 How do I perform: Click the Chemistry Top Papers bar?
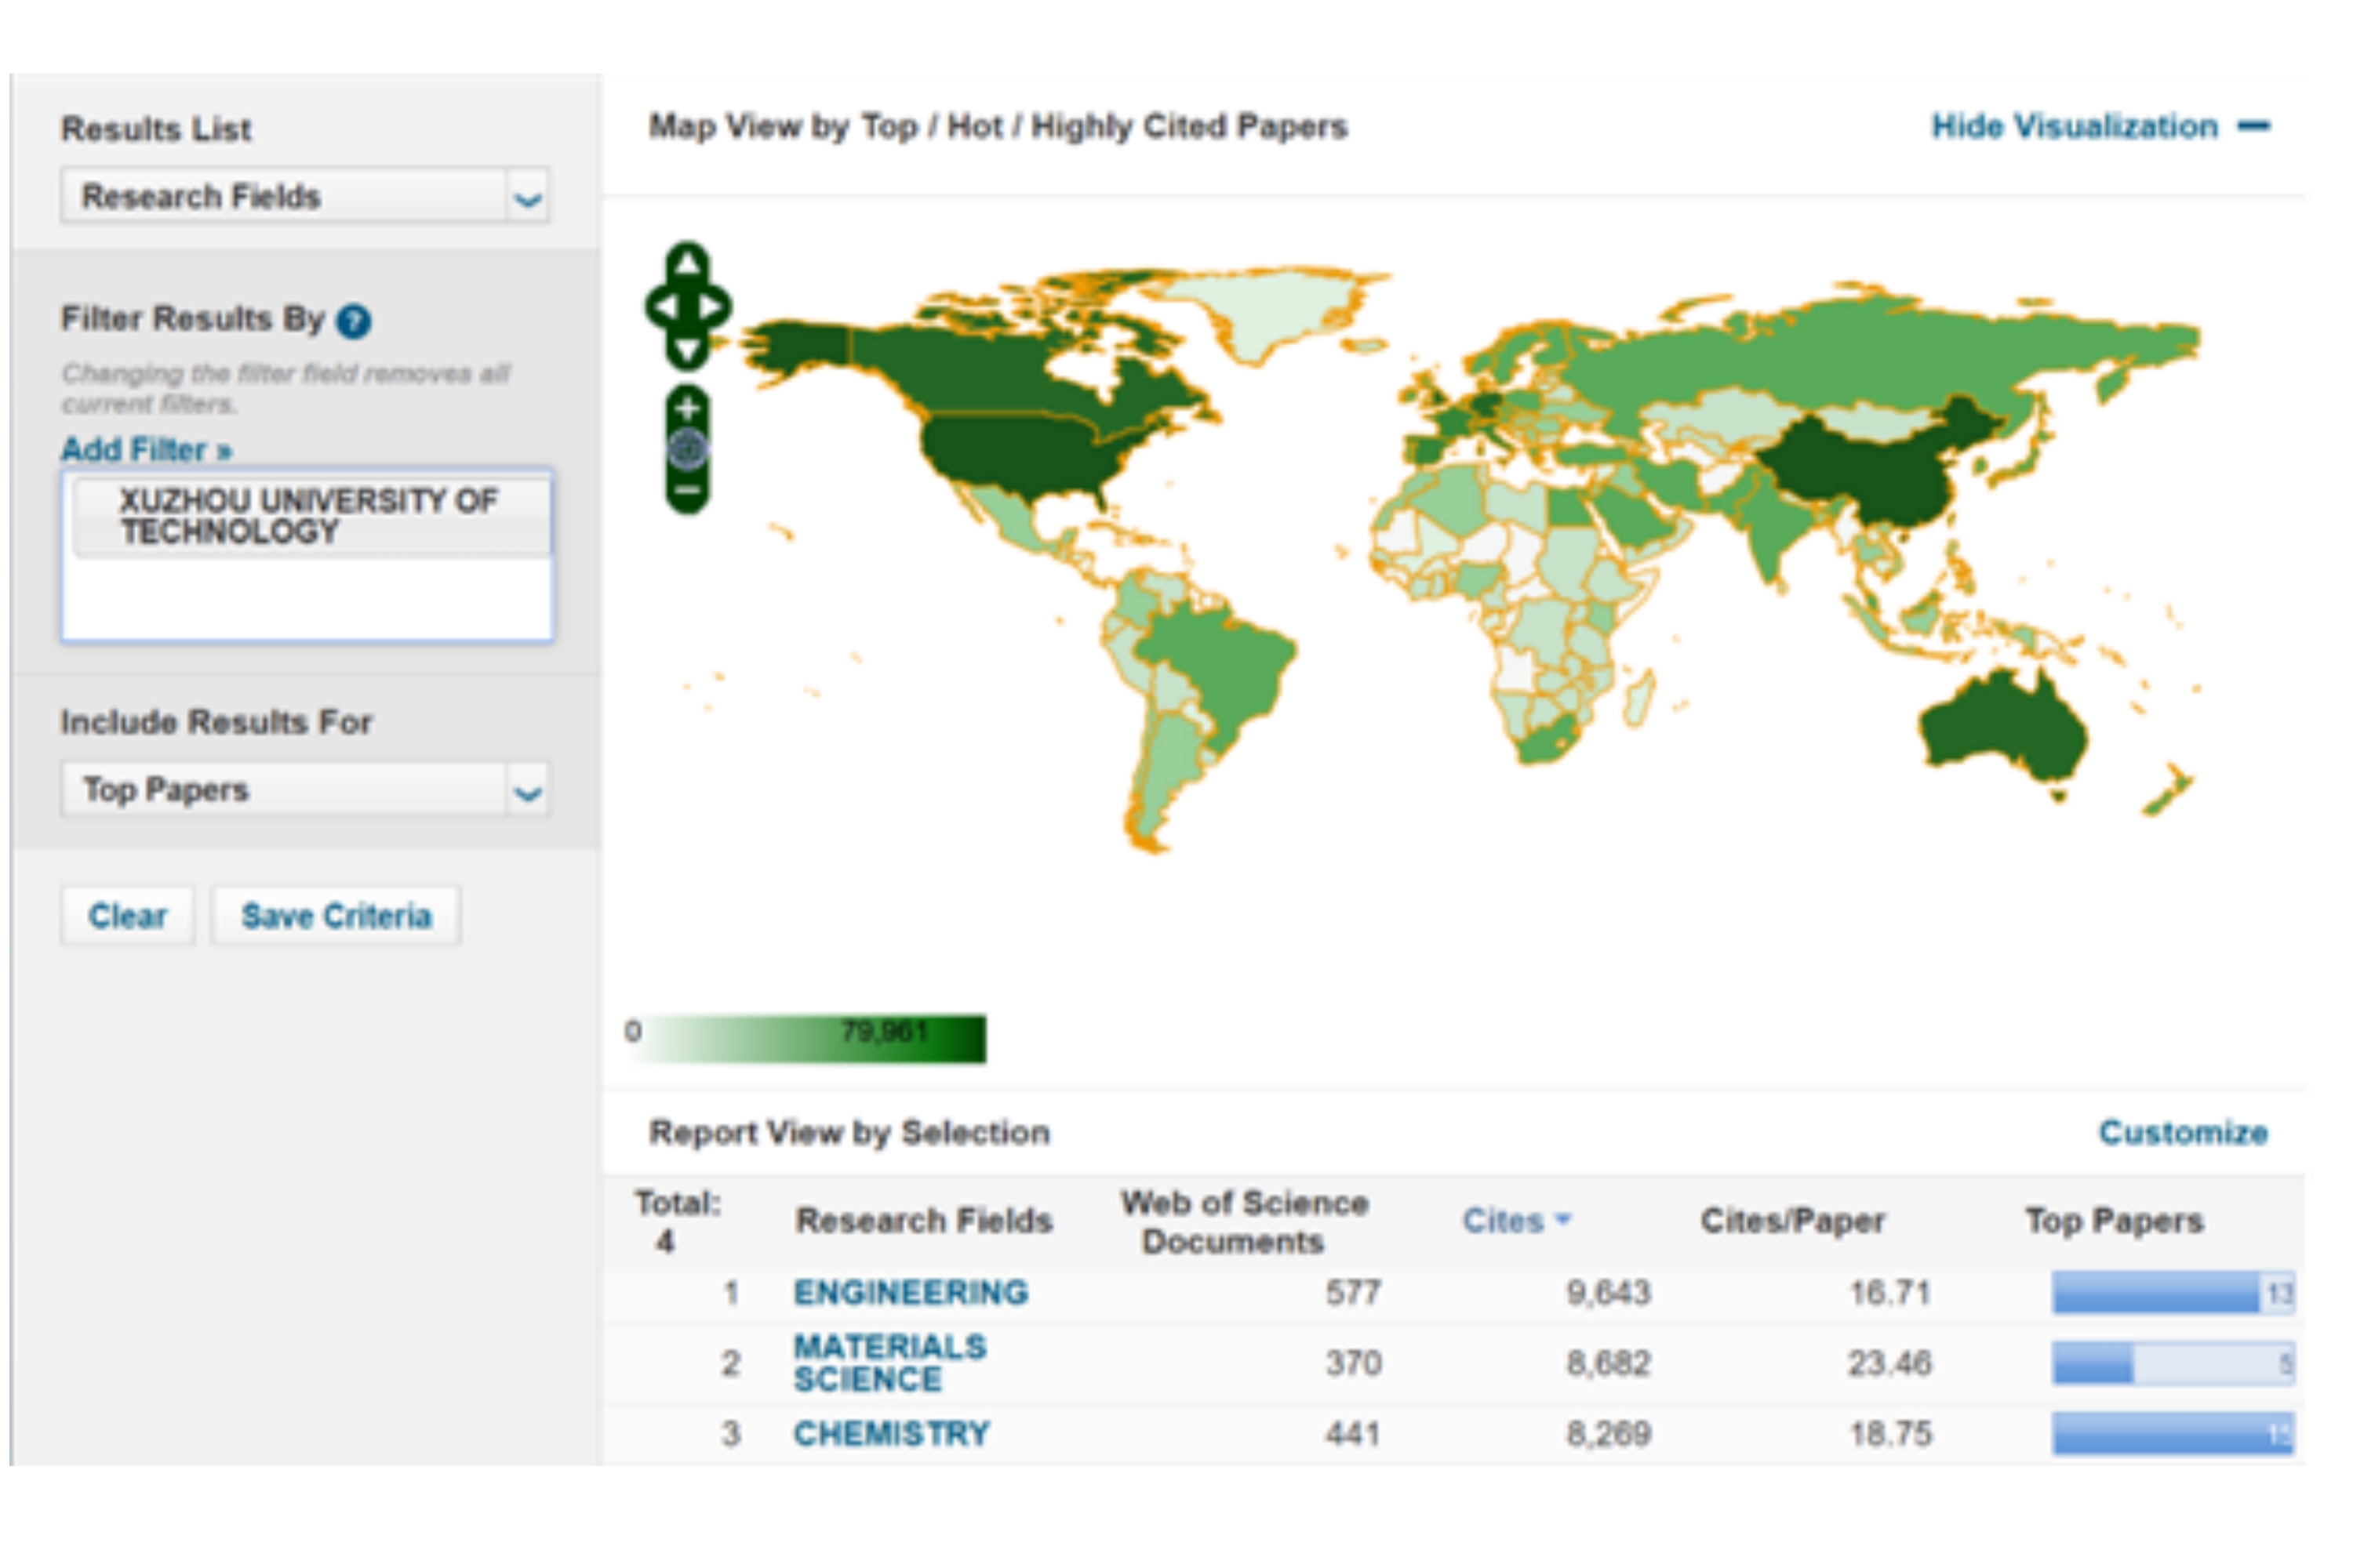tap(2171, 1433)
